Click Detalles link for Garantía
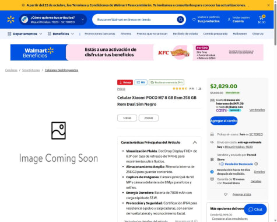Image resolution: width=277 pixels, height=222 pixels. (256, 181)
